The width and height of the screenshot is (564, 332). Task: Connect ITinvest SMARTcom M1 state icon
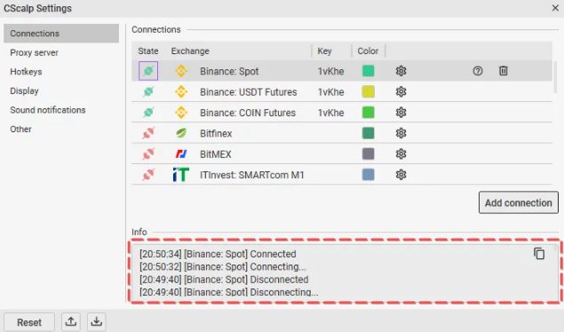(x=148, y=175)
